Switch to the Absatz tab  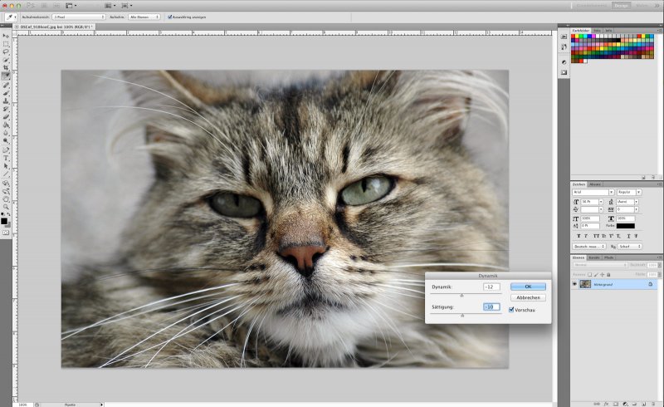coord(595,184)
